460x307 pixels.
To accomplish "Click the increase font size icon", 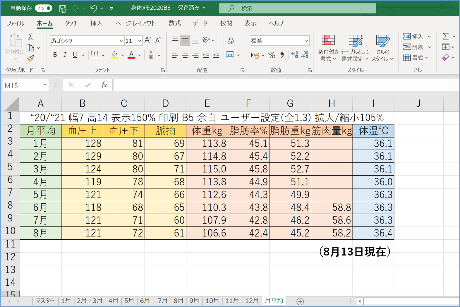I will 148,40.
